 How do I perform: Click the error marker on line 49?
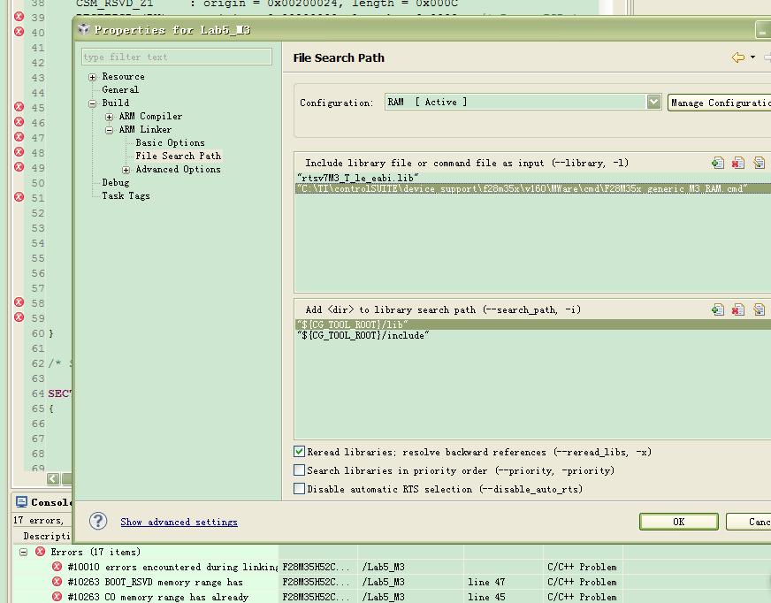point(19,167)
